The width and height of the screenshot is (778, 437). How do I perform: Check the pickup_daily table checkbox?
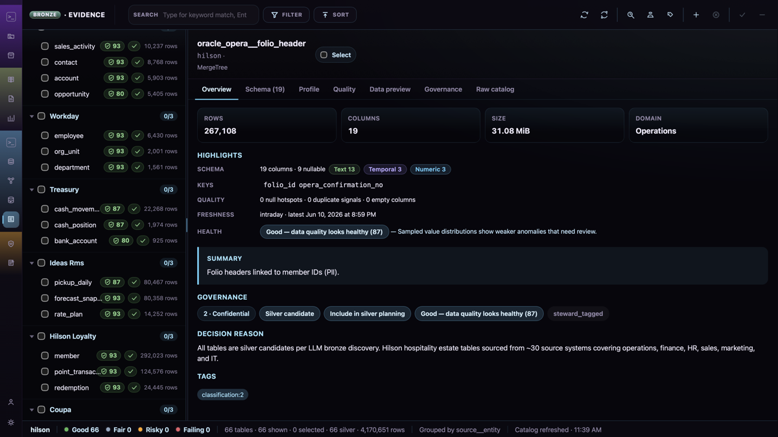point(45,282)
